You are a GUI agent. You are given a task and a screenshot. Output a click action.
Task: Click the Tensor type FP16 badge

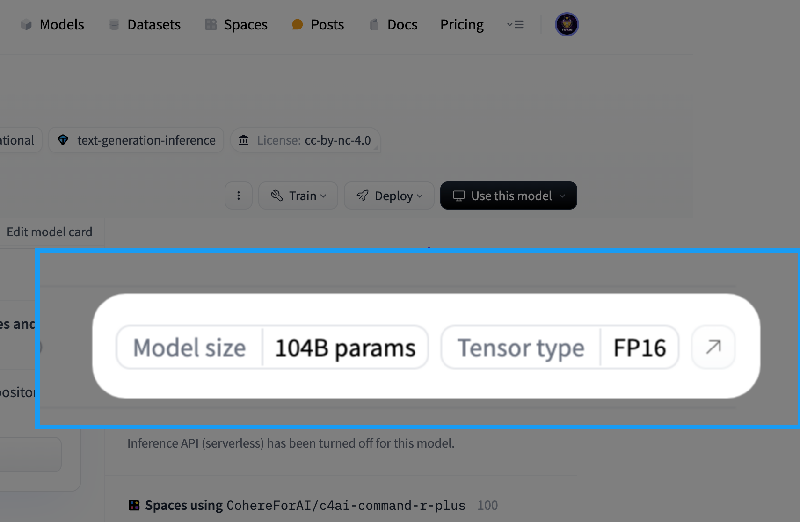(x=560, y=348)
